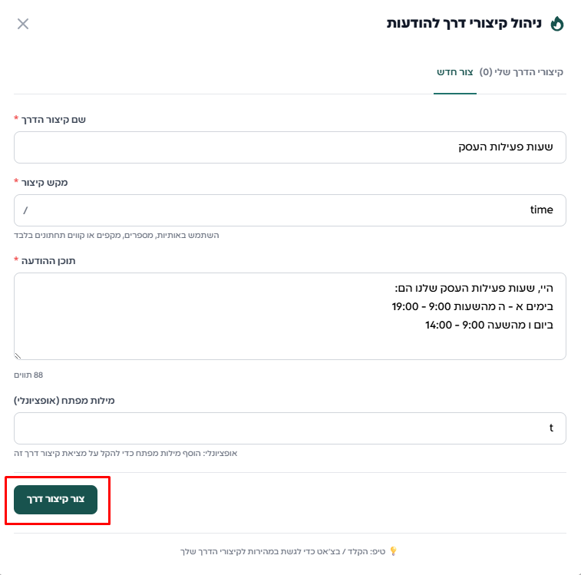Viewport: 581px width, 575px height.
Task: Click the textarea resize handle corner
Action: [18, 355]
